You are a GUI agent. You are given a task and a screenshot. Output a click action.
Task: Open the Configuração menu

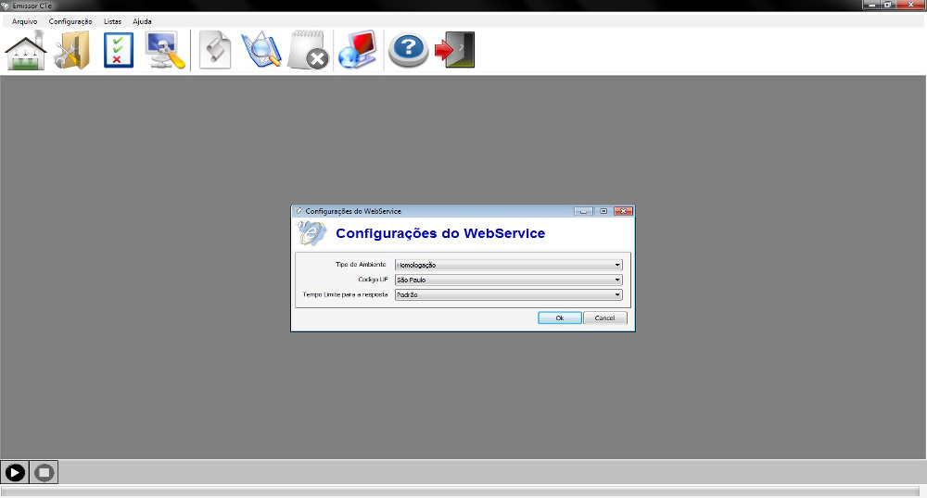(70, 21)
